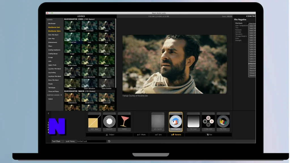Choose the first Fujifilm entry in film stock list

click(x=252, y=45)
